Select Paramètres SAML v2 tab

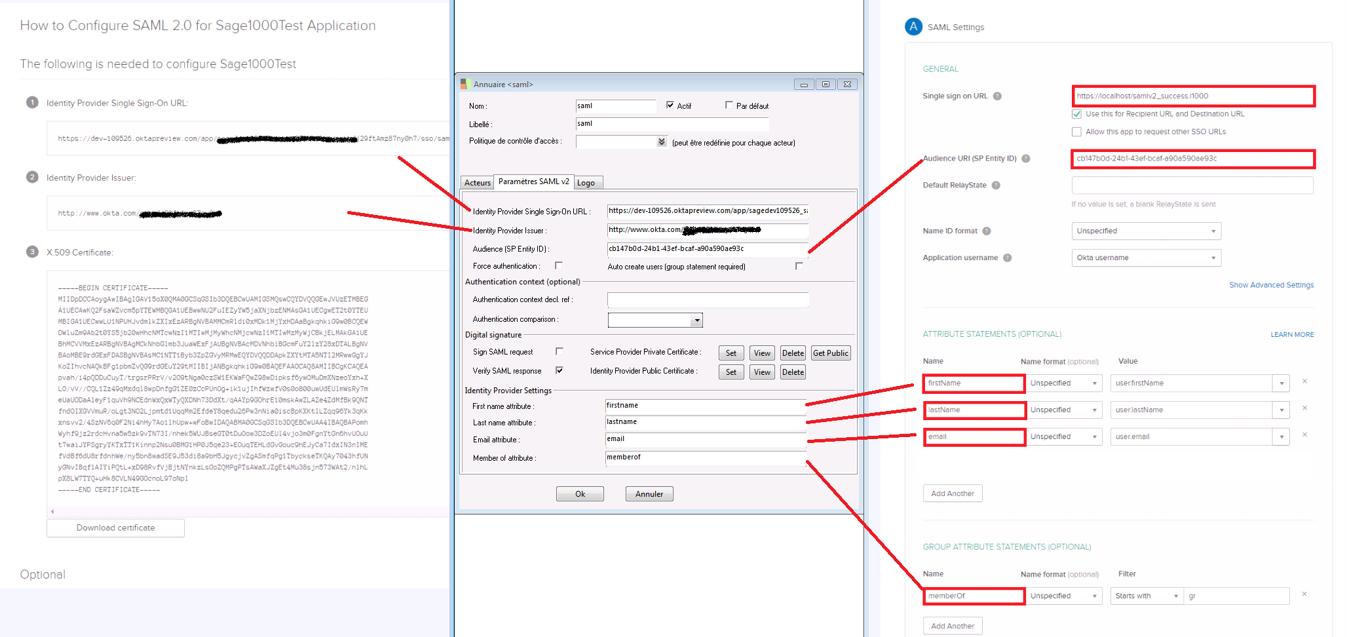tap(534, 182)
